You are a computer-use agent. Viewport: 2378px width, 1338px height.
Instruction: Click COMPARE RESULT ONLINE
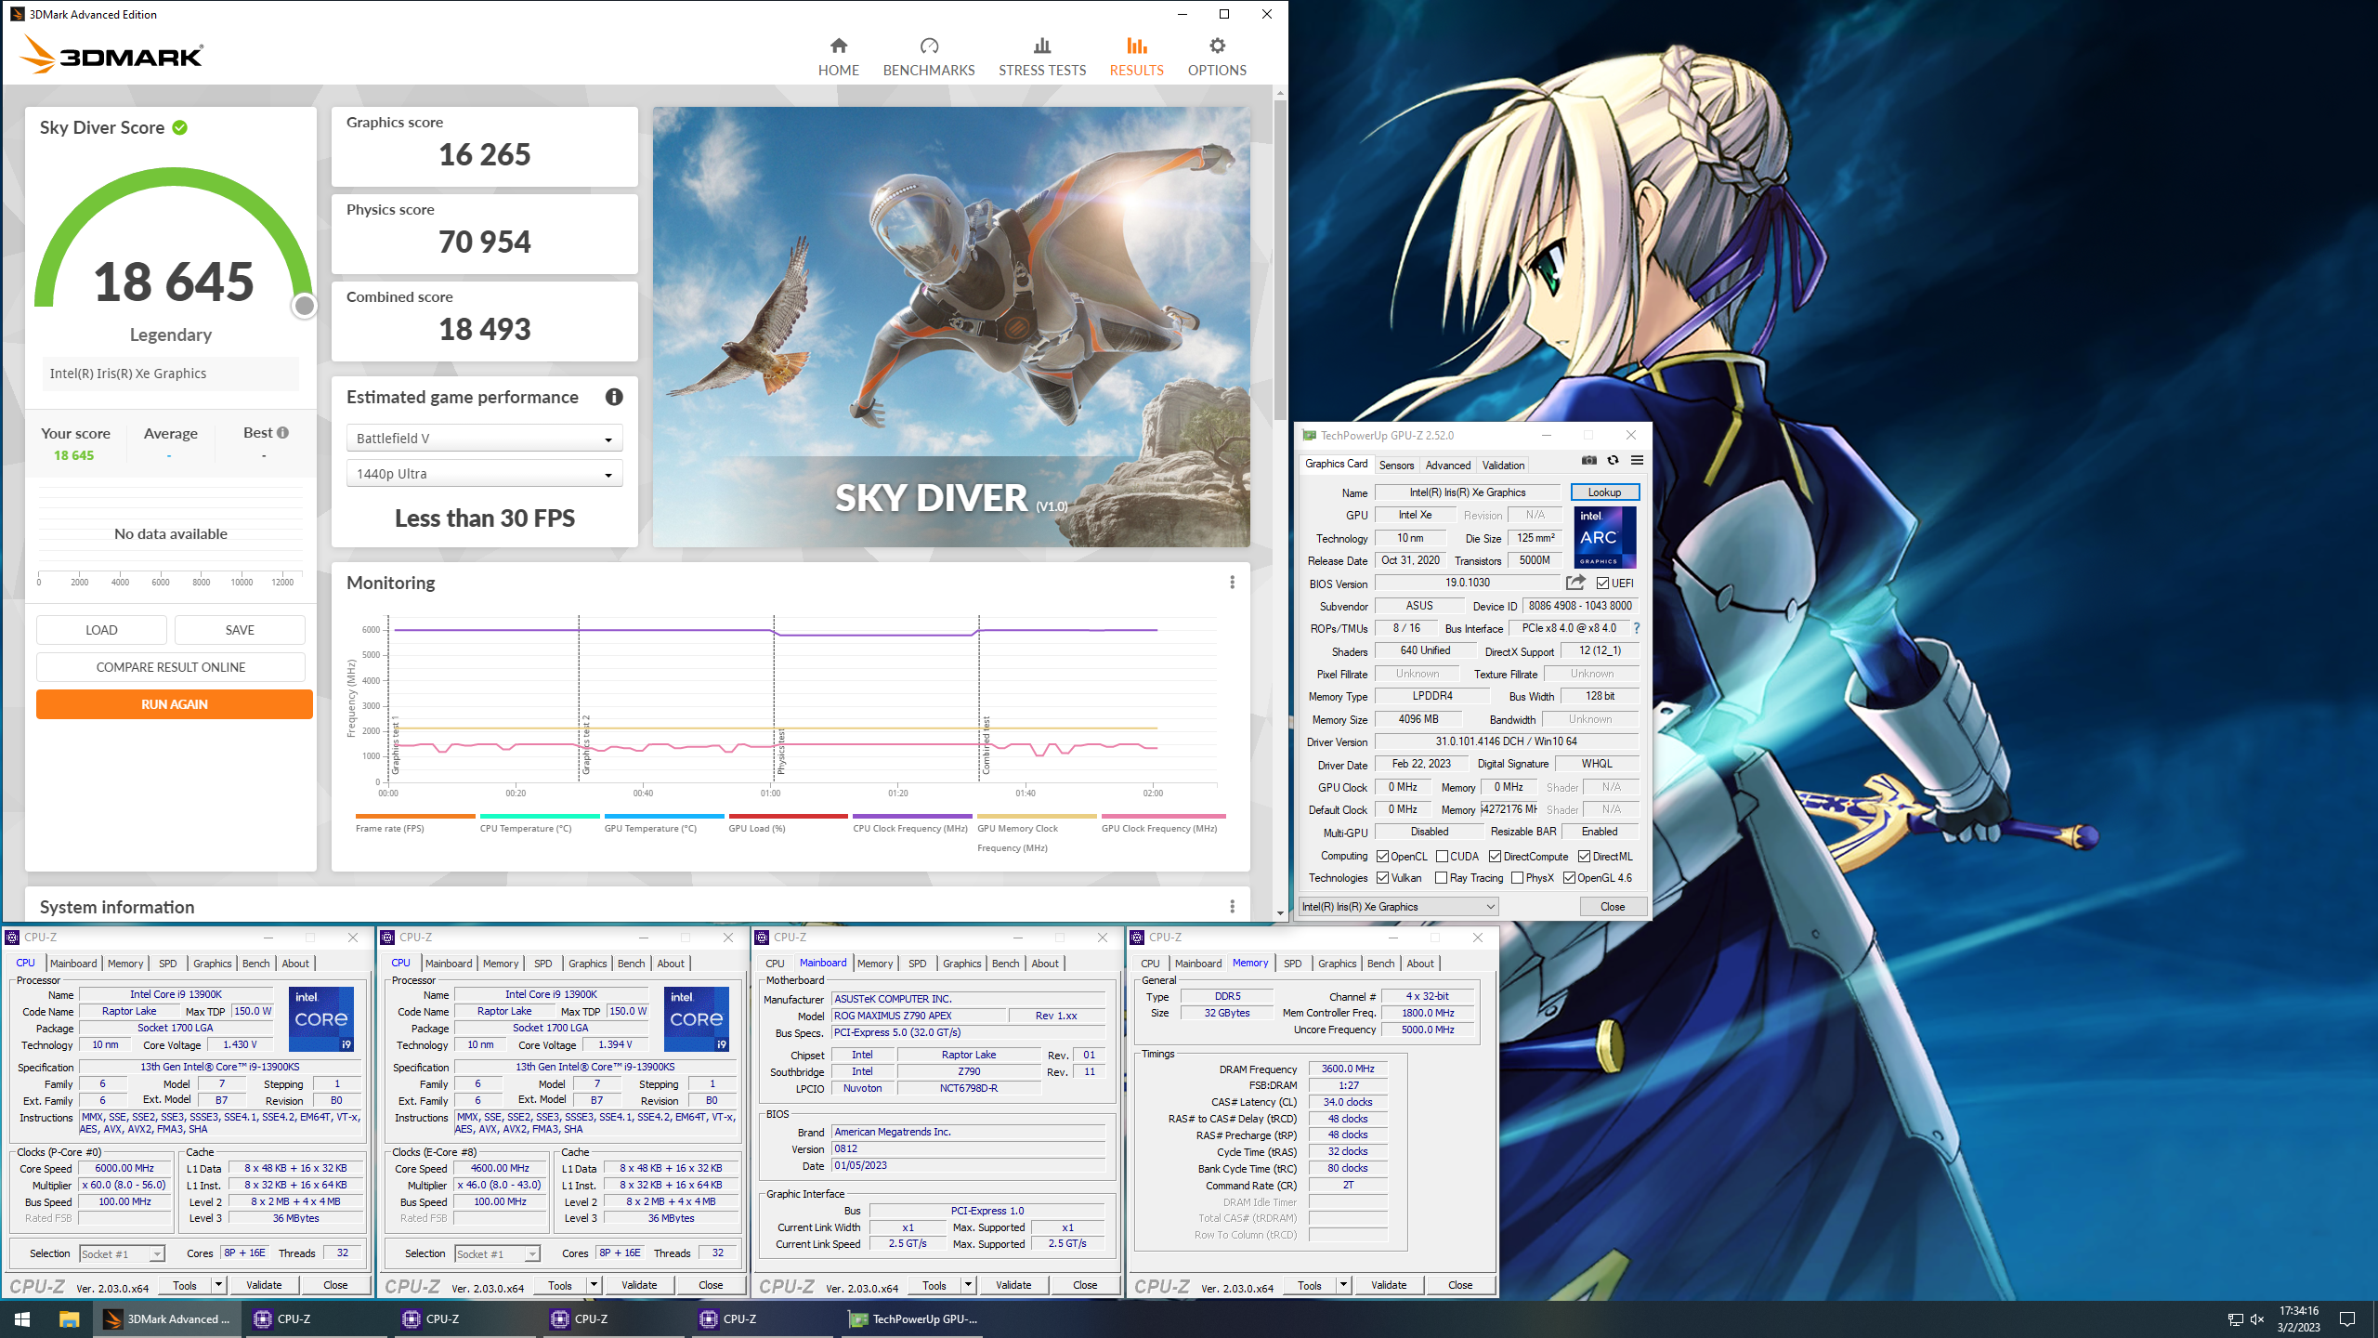171,666
